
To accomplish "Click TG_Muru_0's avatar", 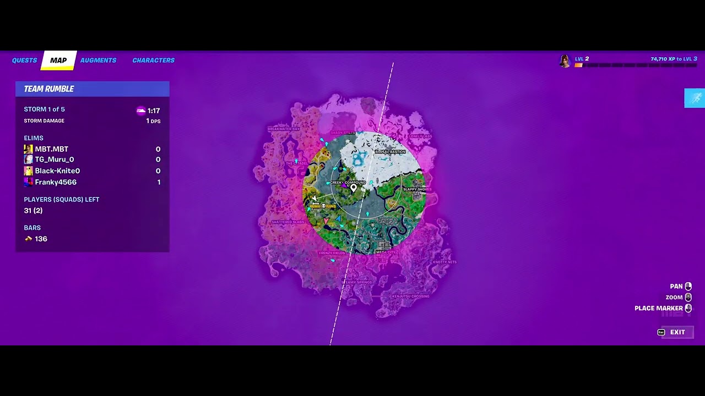I will point(29,159).
